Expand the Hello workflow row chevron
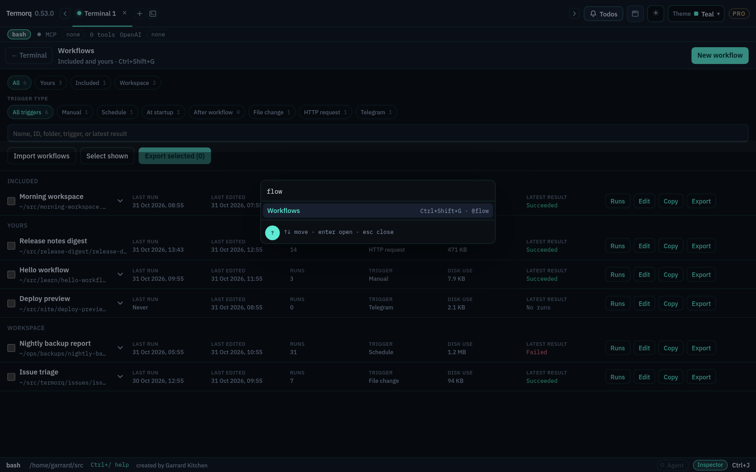Screen dimensions: 756x472 click(x=120, y=274)
